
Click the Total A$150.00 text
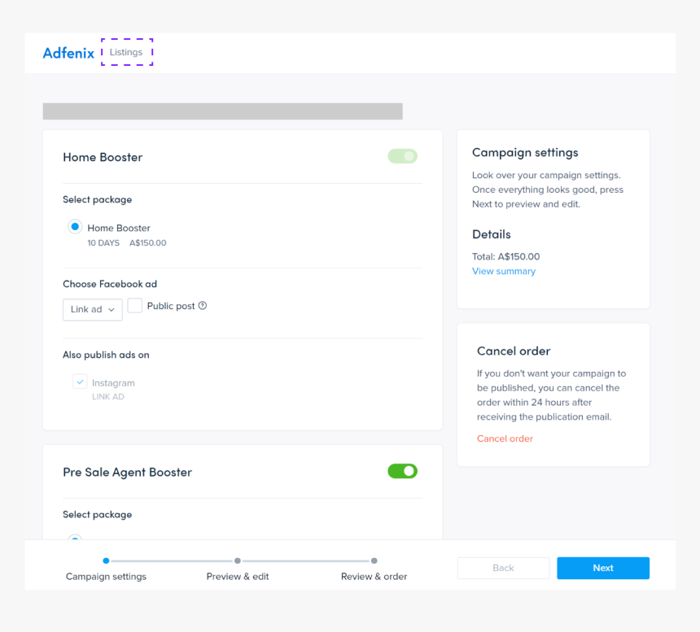505,256
